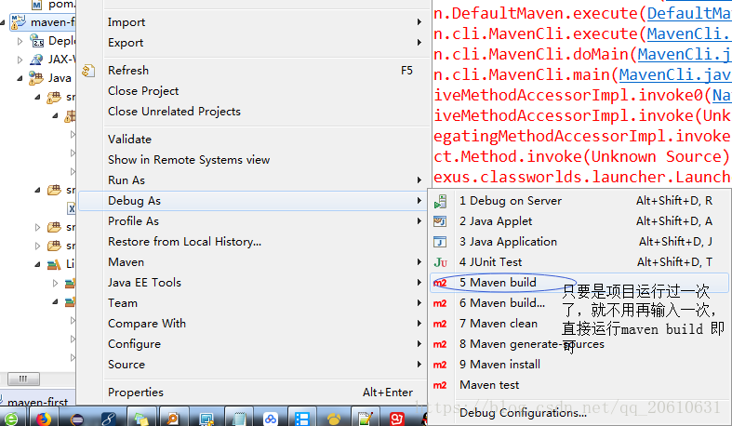Select Validate in the context menu
The width and height of the screenshot is (732, 426).
130,140
